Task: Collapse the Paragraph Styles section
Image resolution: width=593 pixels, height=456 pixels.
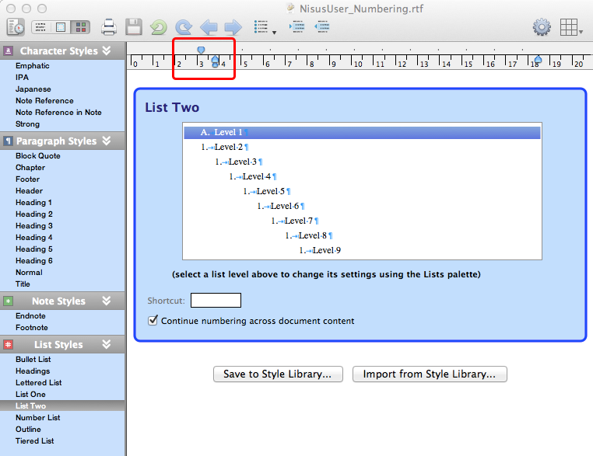Action: pyautogui.click(x=107, y=141)
